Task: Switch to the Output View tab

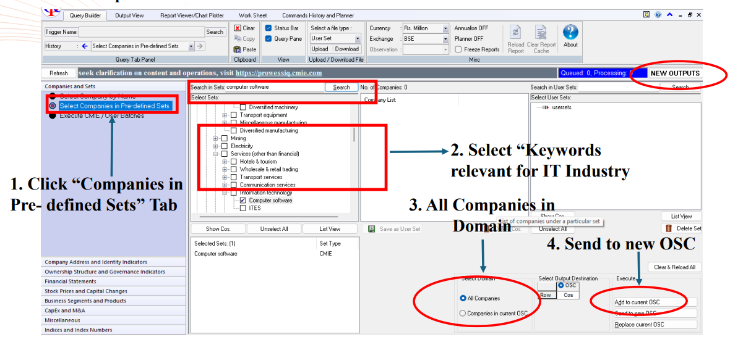Action: pos(129,15)
